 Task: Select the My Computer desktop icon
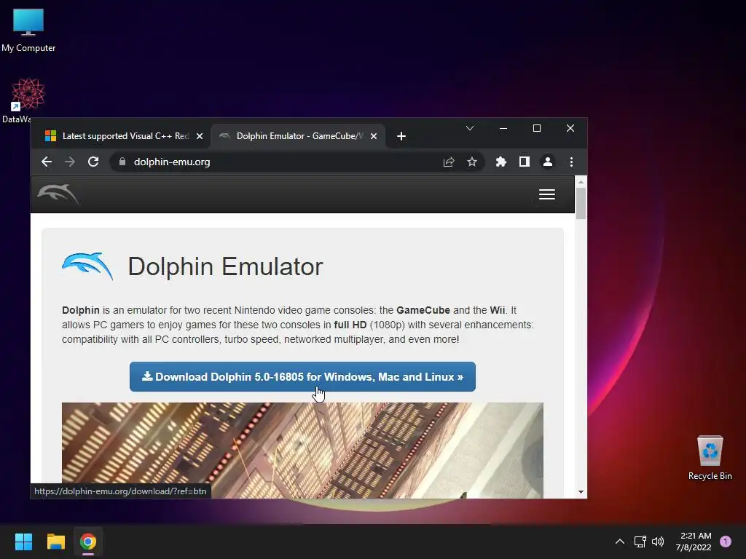(x=28, y=31)
